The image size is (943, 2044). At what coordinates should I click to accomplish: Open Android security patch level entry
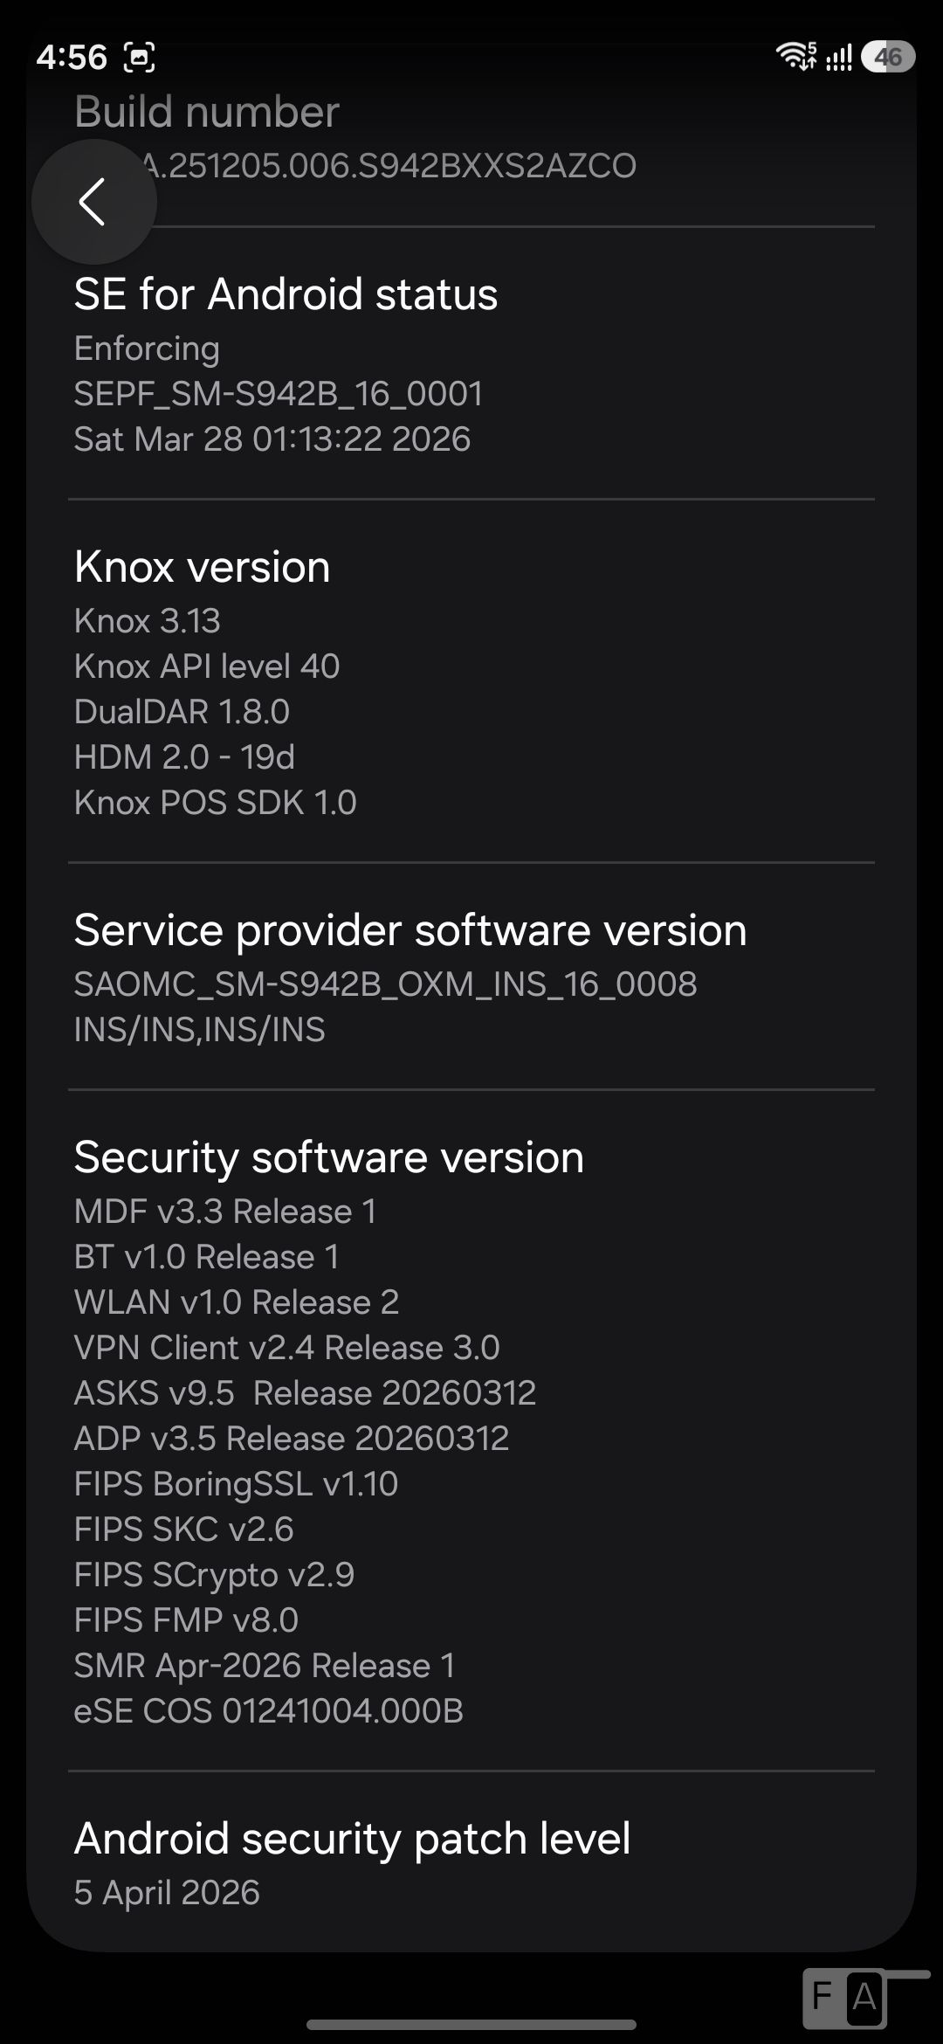click(471, 1861)
